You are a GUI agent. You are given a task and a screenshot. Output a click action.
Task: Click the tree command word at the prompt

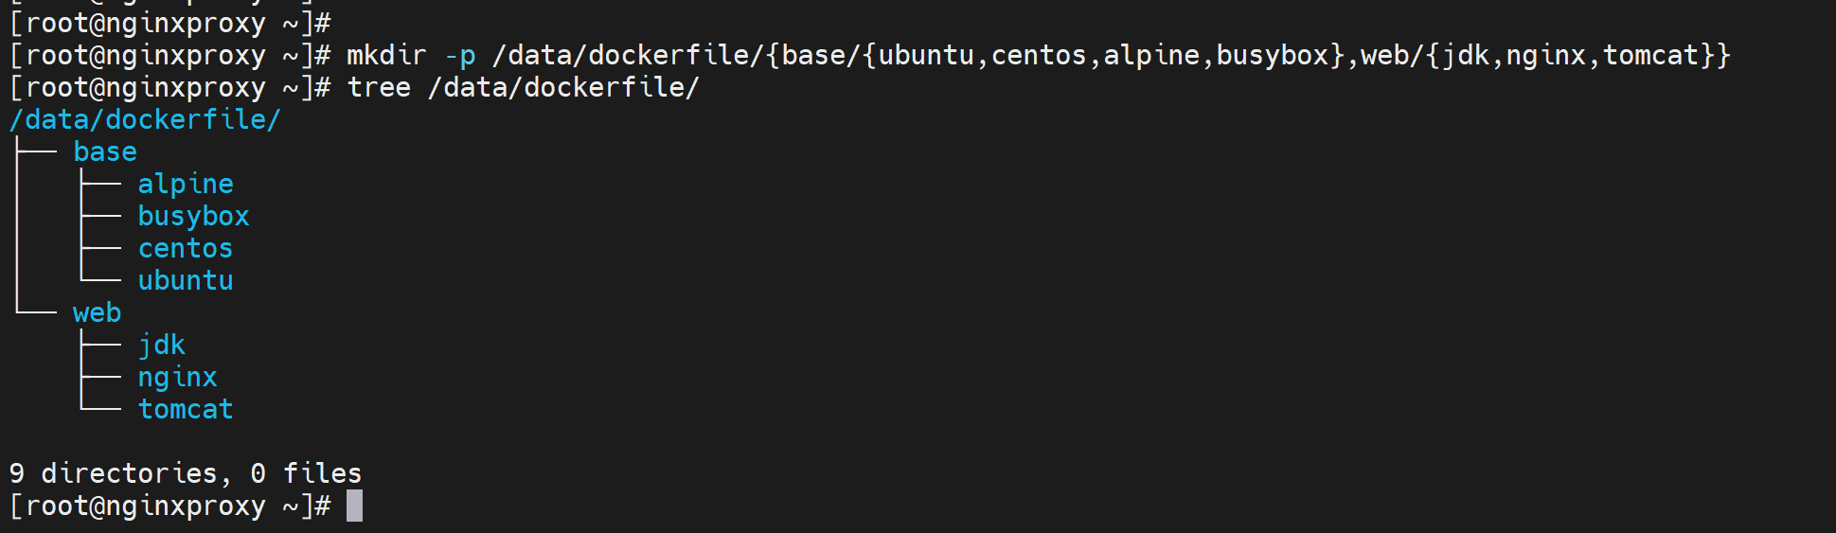point(379,87)
